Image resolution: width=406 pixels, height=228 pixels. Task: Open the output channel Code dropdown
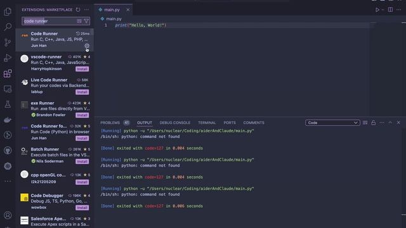click(332, 123)
